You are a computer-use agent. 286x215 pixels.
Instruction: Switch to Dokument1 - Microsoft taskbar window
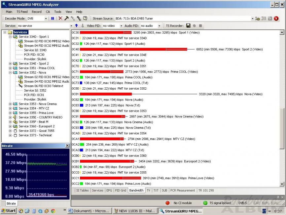[89, 211]
